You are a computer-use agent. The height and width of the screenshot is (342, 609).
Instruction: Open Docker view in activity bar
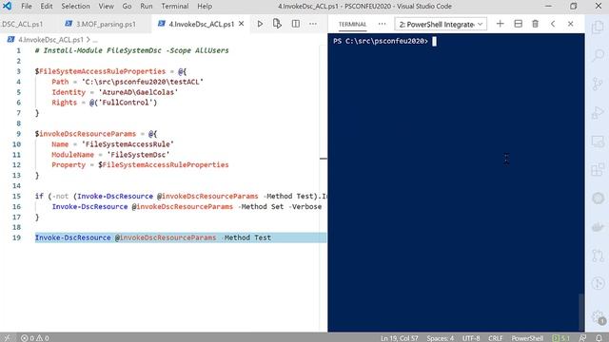[x=598, y=226]
